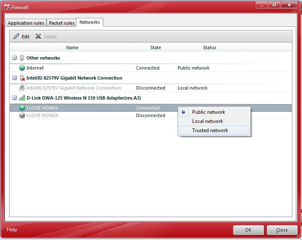Select the Internet network row
Screen dimensions: 302x240
151,68
